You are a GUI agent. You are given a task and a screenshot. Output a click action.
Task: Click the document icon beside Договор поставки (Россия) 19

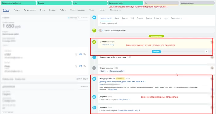click(x=94, y=108)
